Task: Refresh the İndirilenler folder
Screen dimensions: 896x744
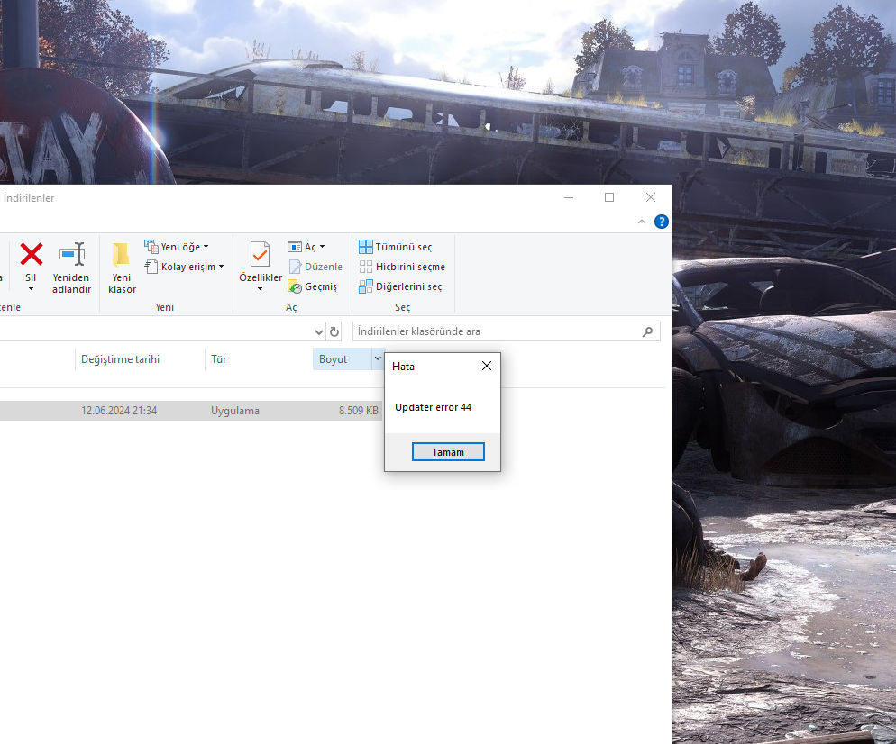Action: pos(334,331)
